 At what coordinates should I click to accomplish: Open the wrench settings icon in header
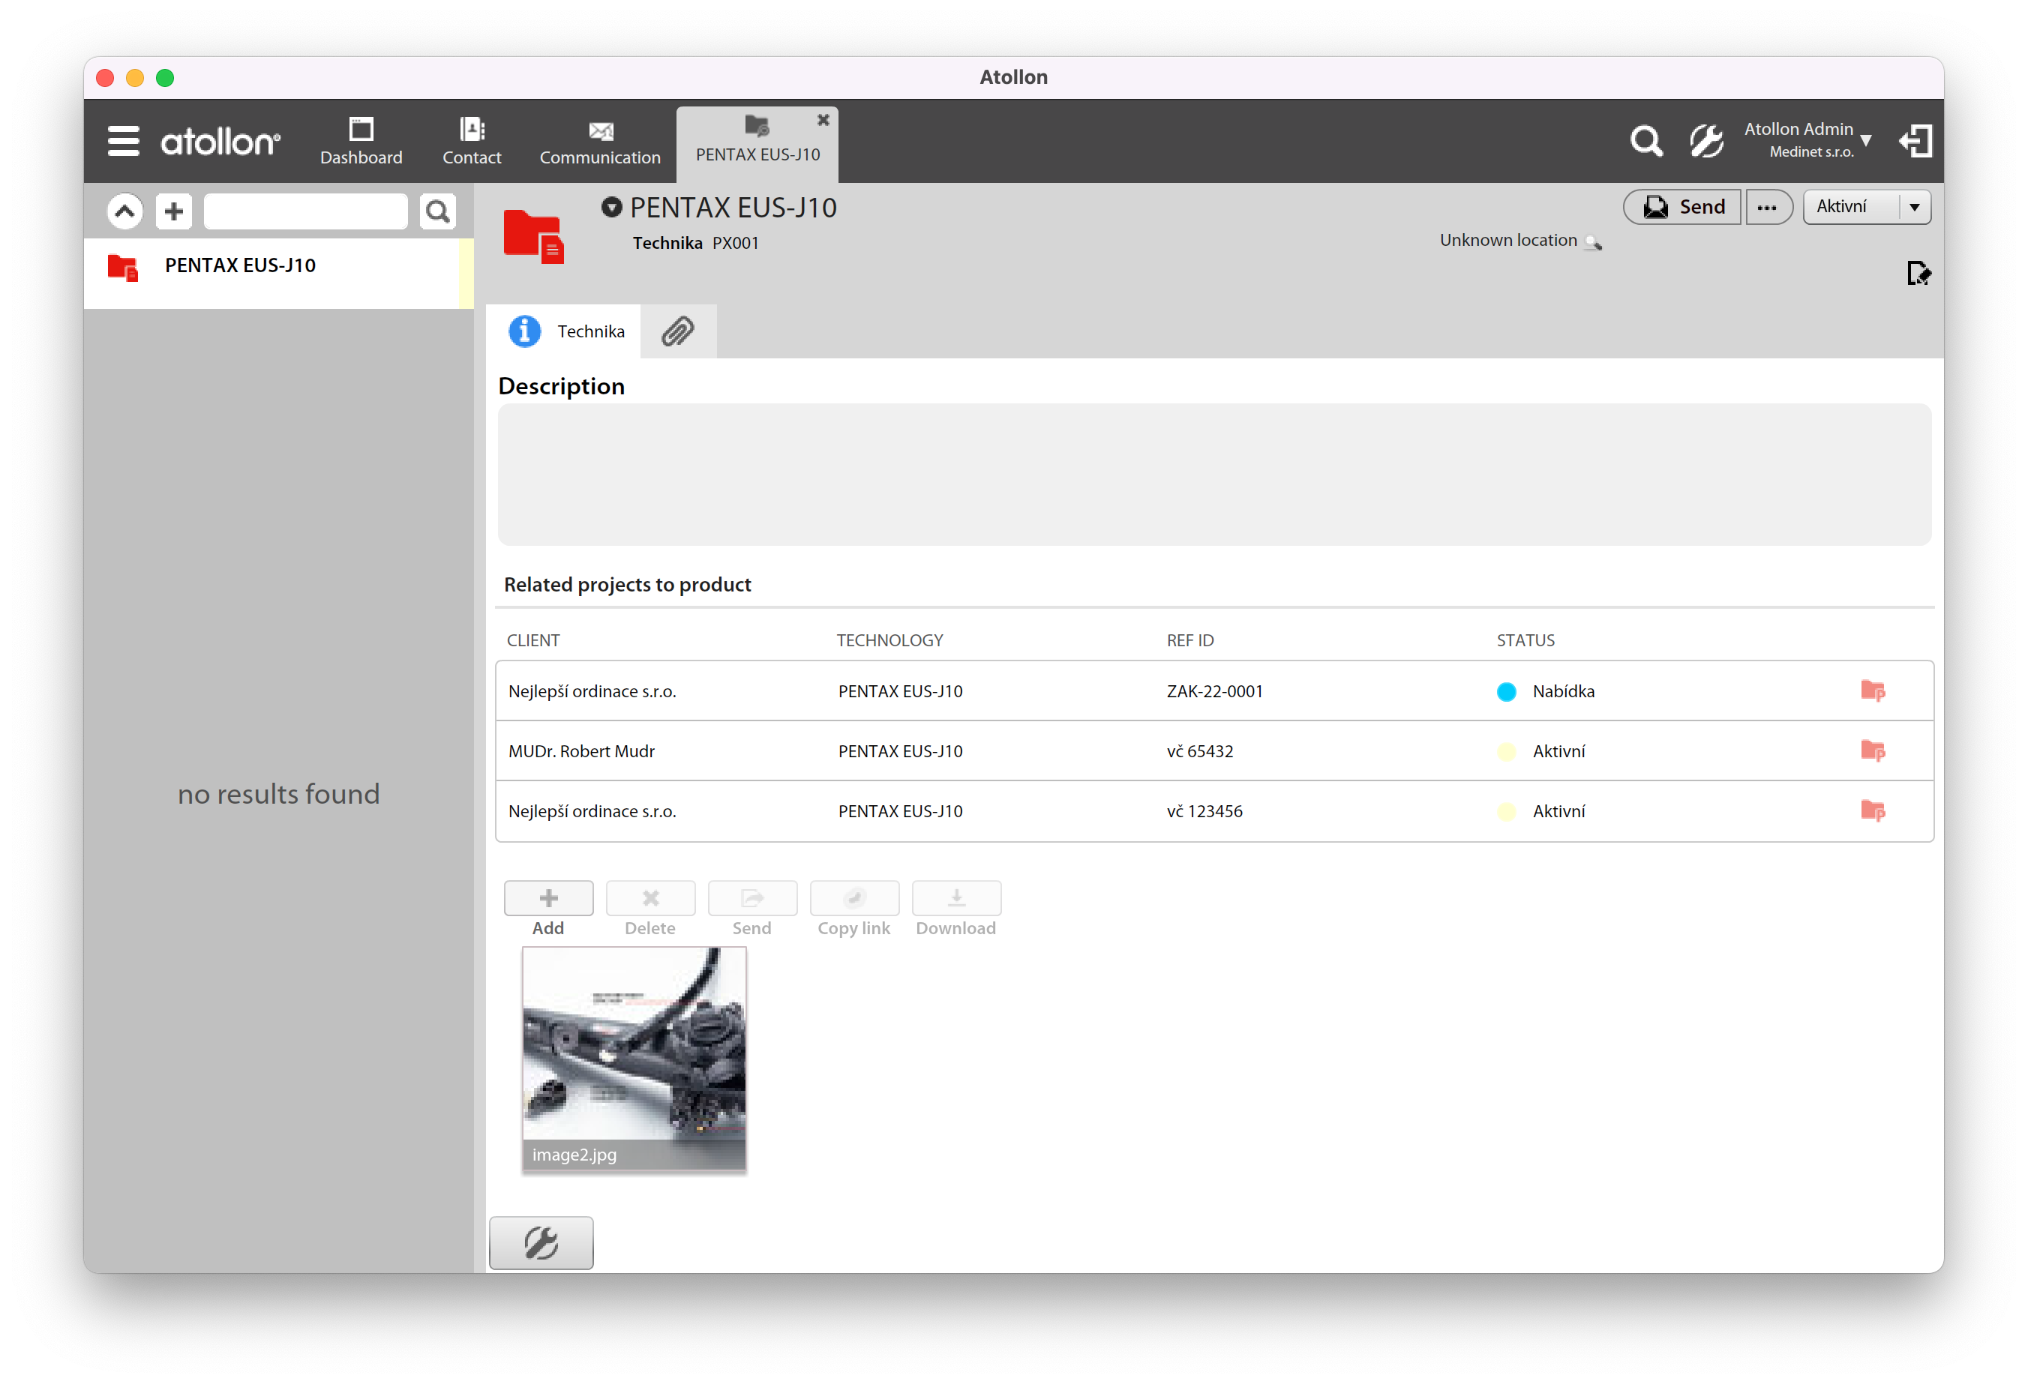point(1706,140)
